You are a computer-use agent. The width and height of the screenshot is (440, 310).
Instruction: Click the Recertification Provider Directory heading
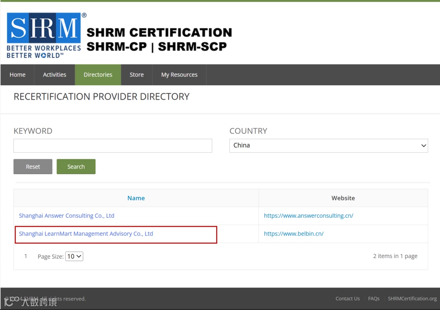pyautogui.click(x=101, y=97)
